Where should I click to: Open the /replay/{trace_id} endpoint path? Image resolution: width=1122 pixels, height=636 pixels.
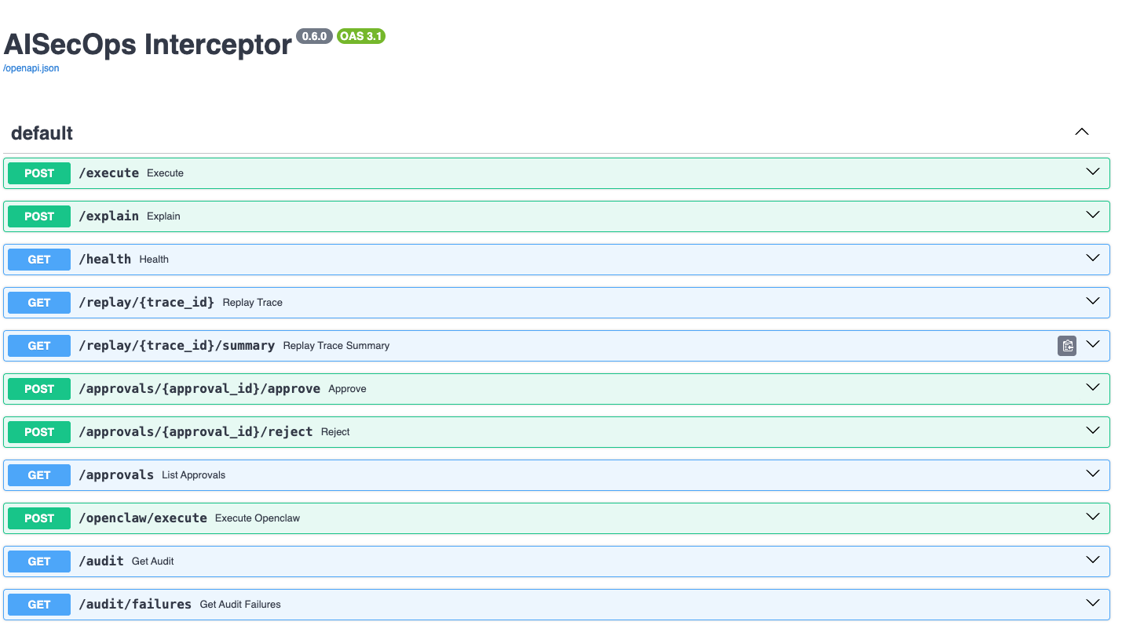point(147,302)
